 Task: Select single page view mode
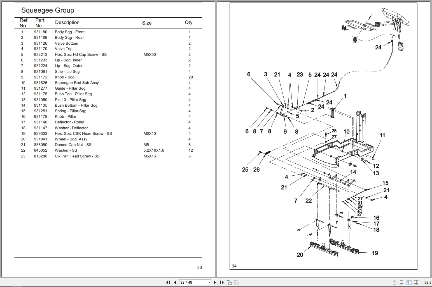point(394,283)
